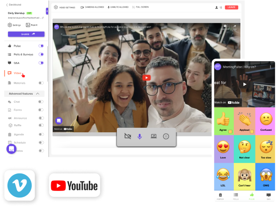This screenshot has height=207, width=278.
Task: Collapse Advanced features section
Action: 24,94
